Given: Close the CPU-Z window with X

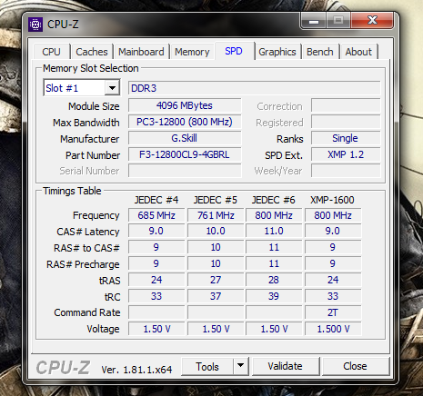Looking at the screenshot, I should tap(372, 21).
